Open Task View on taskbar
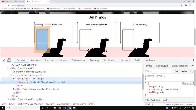This screenshot has height=110, width=196. coord(47,108)
